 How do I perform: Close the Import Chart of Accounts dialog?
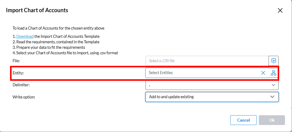click(x=280, y=10)
